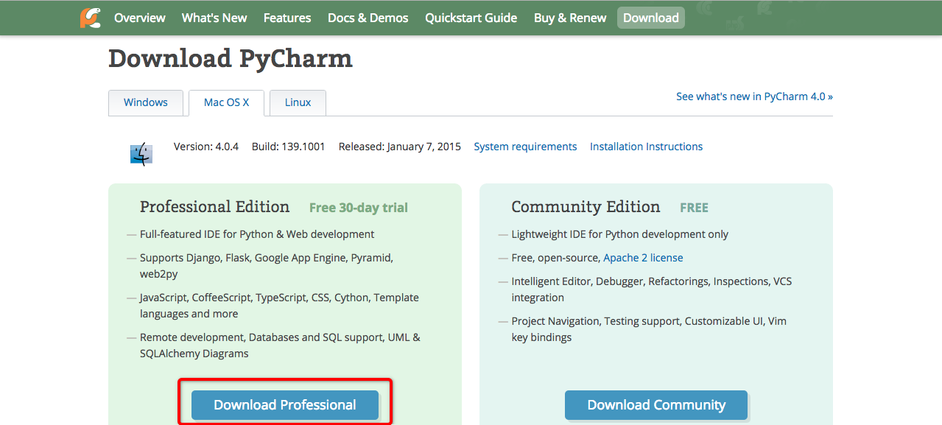Open the Quickstart Guide page
The width and height of the screenshot is (942, 425).
point(471,18)
